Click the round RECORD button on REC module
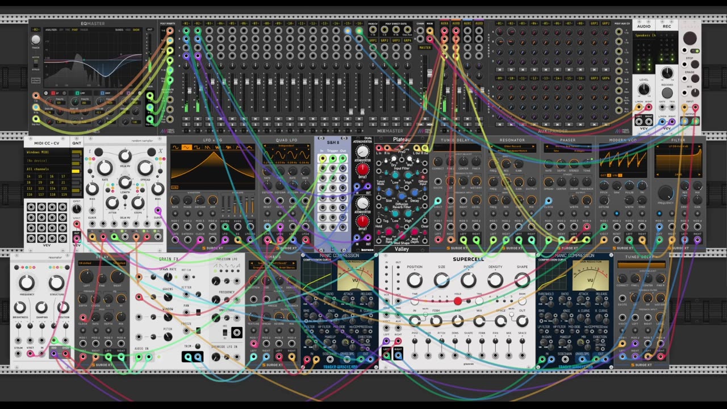The width and height of the screenshot is (727, 409). (x=667, y=93)
